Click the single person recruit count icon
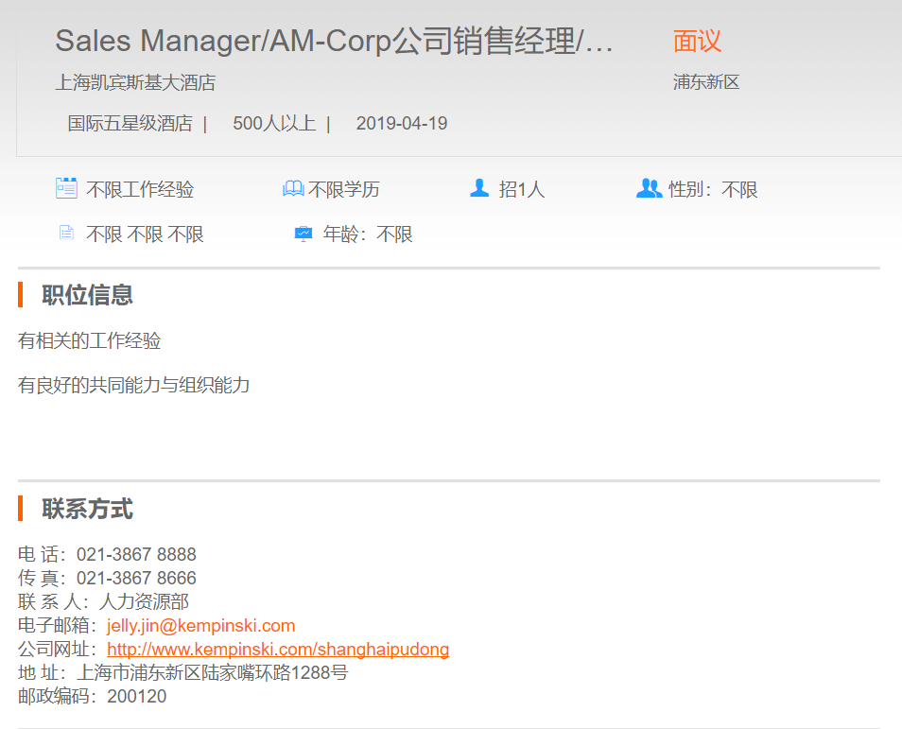Screen dimensions: 902x729 [x=479, y=188]
